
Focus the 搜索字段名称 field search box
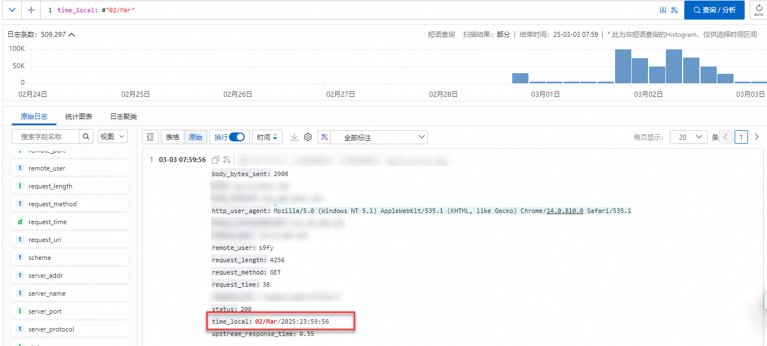[x=46, y=136]
